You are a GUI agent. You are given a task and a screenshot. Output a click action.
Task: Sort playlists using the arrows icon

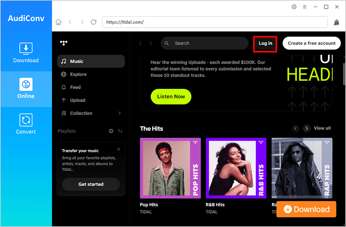click(x=120, y=131)
